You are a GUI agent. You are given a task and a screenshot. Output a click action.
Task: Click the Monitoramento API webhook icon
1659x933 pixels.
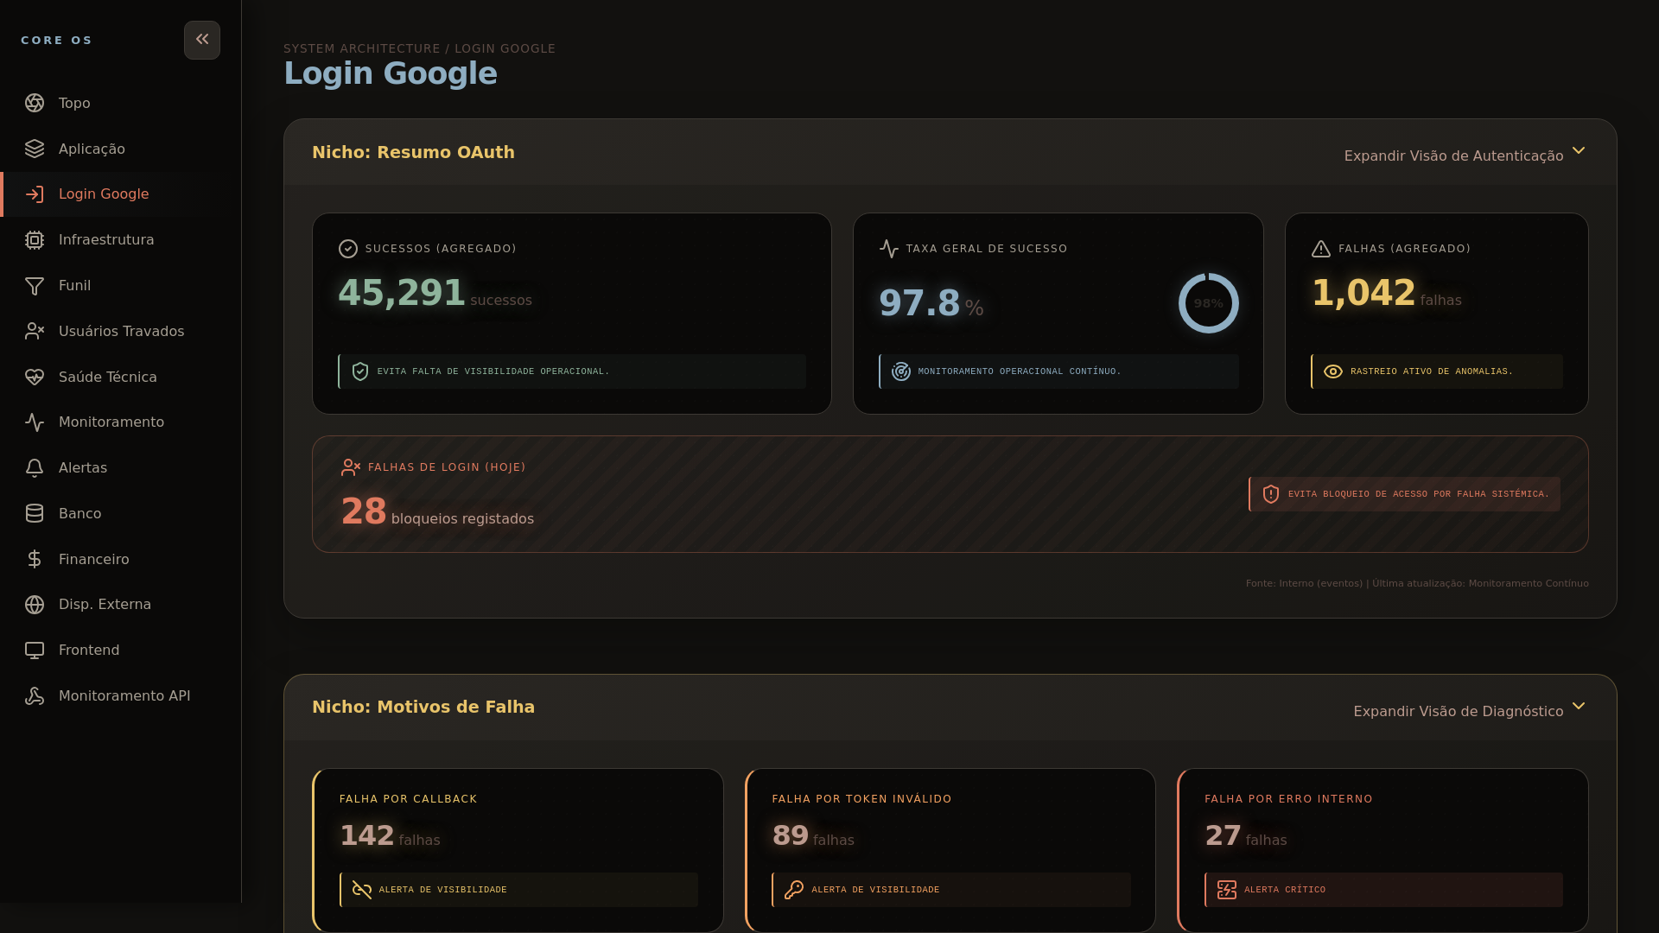click(x=35, y=695)
